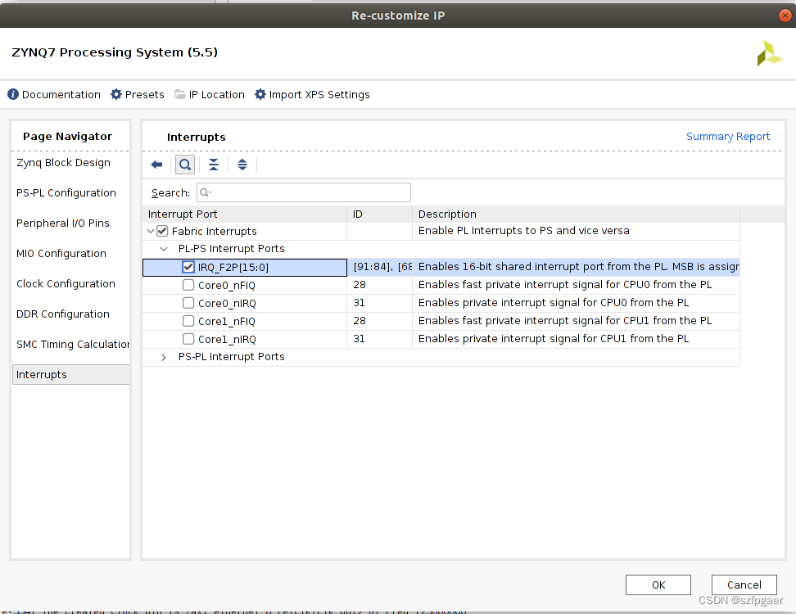Select ID 28 cell for Core0_nFIQ
The height and width of the screenshot is (614, 796).
[x=380, y=285]
